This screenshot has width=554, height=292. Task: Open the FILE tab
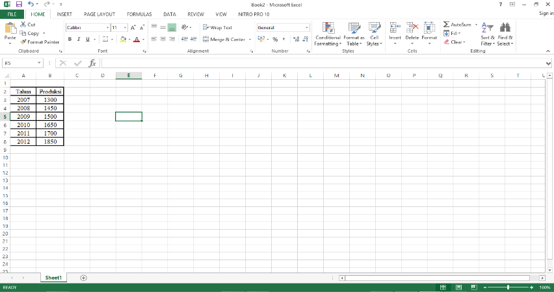(12, 14)
